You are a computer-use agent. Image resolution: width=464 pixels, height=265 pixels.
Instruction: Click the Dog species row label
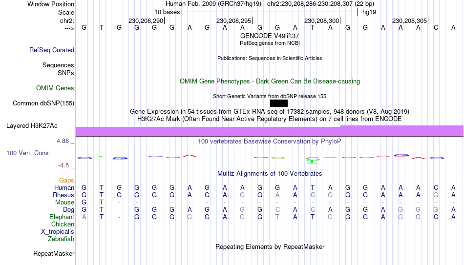[x=69, y=210]
